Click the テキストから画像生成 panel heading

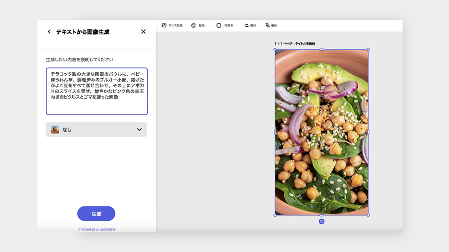point(83,32)
